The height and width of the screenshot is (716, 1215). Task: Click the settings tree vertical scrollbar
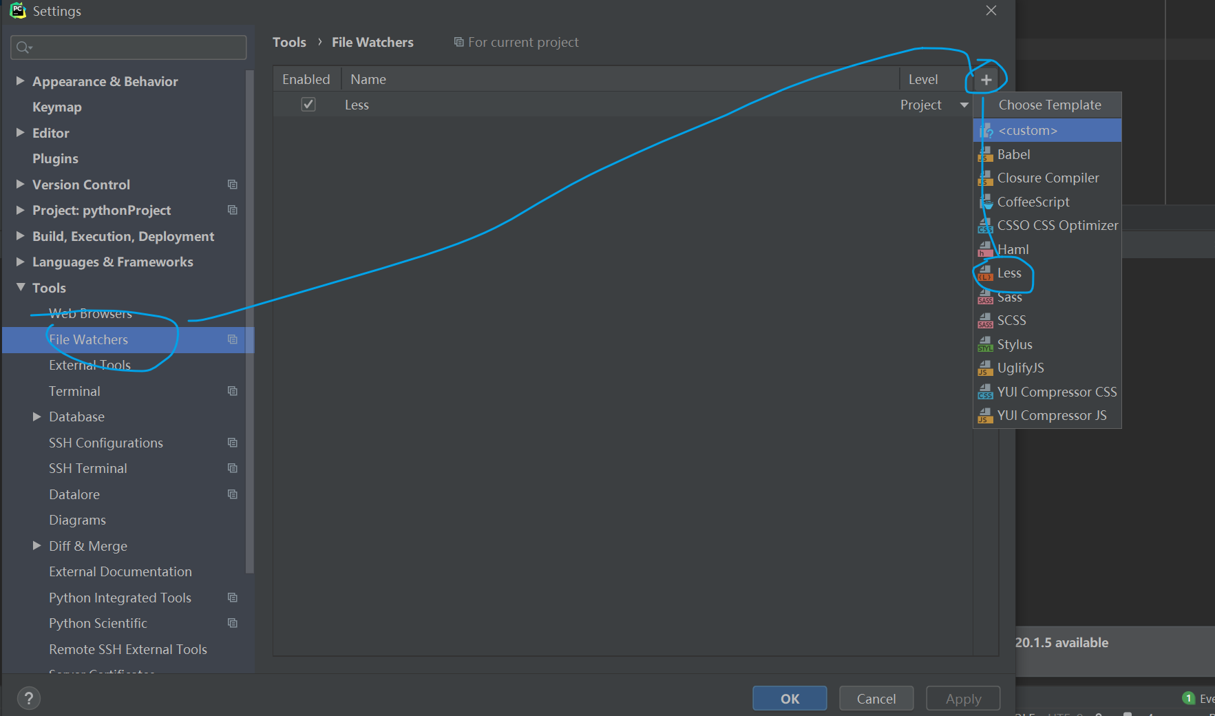pos(249,320)
